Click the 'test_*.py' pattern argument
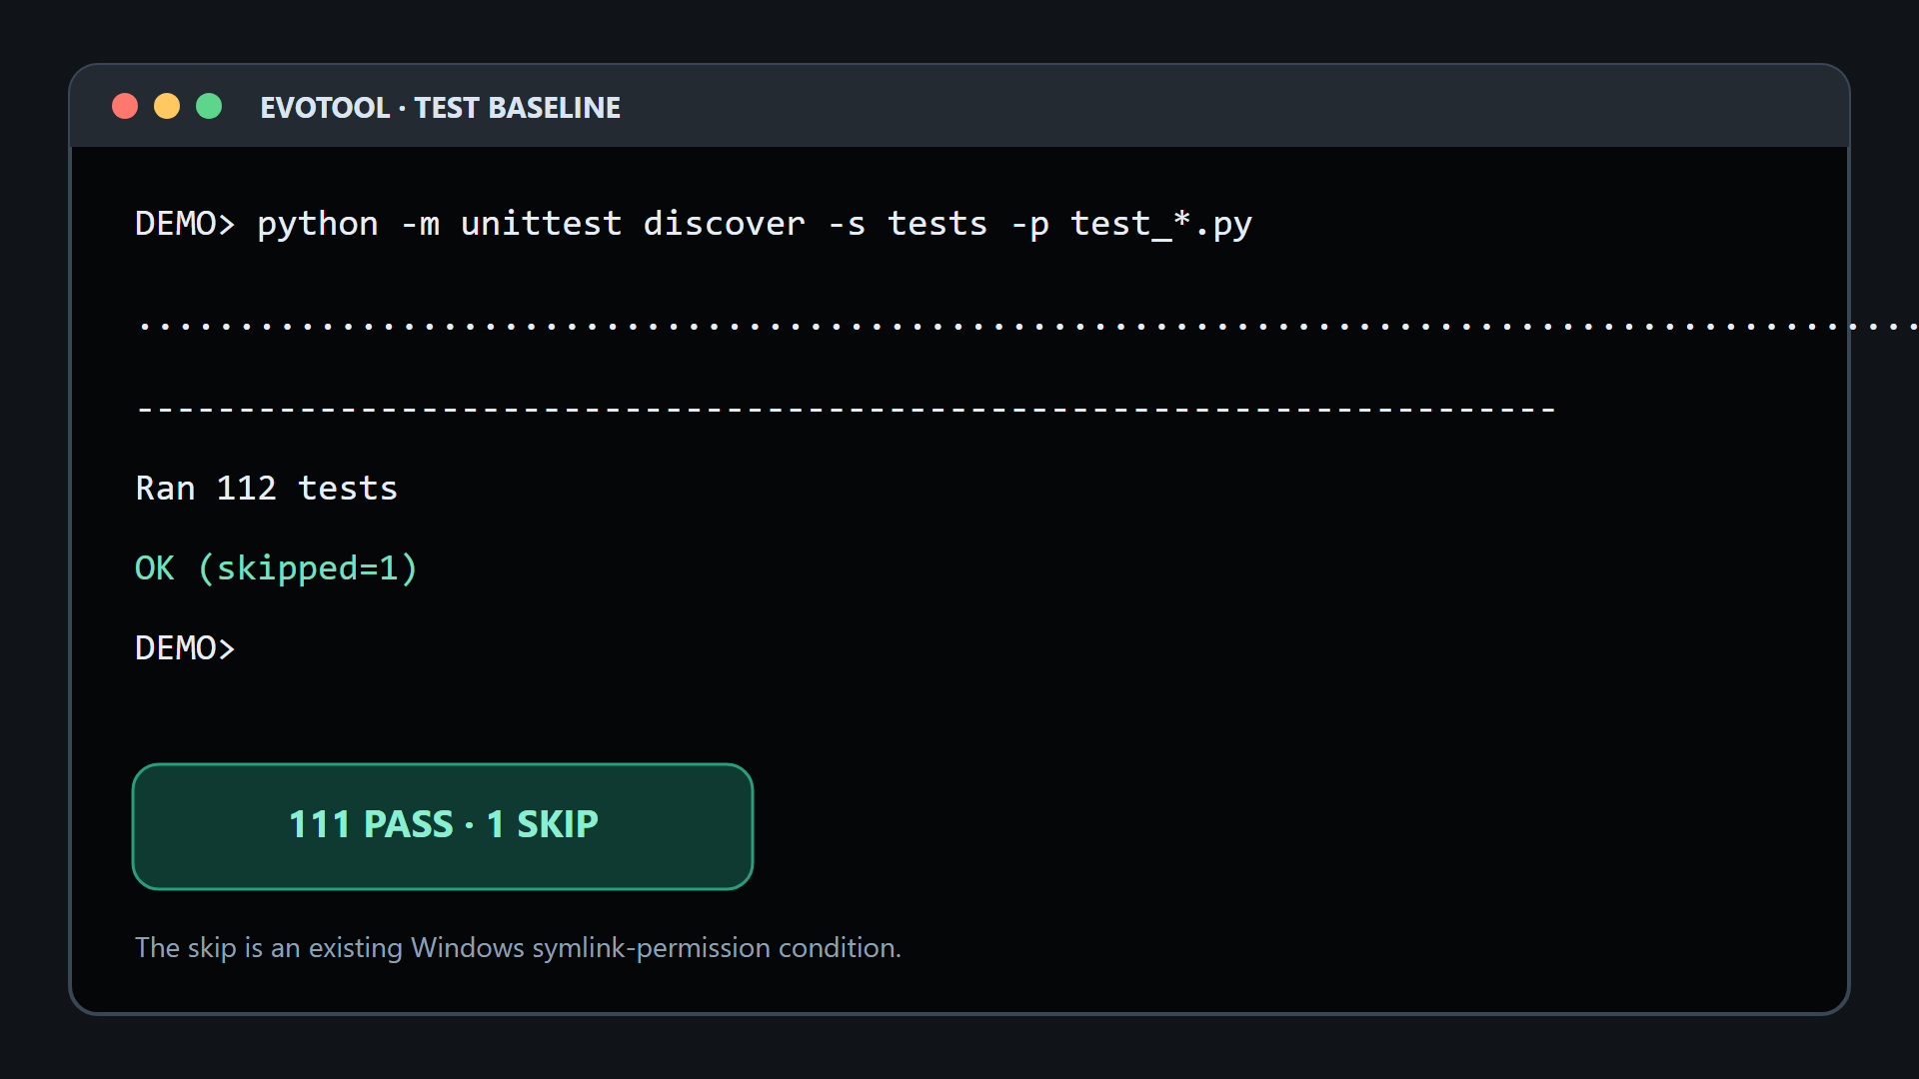The height and width of the screenshot is (1079, 1919). point(1161,224)
